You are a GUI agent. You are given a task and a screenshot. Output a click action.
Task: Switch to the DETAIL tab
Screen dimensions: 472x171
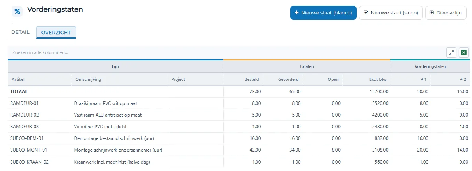20,32
